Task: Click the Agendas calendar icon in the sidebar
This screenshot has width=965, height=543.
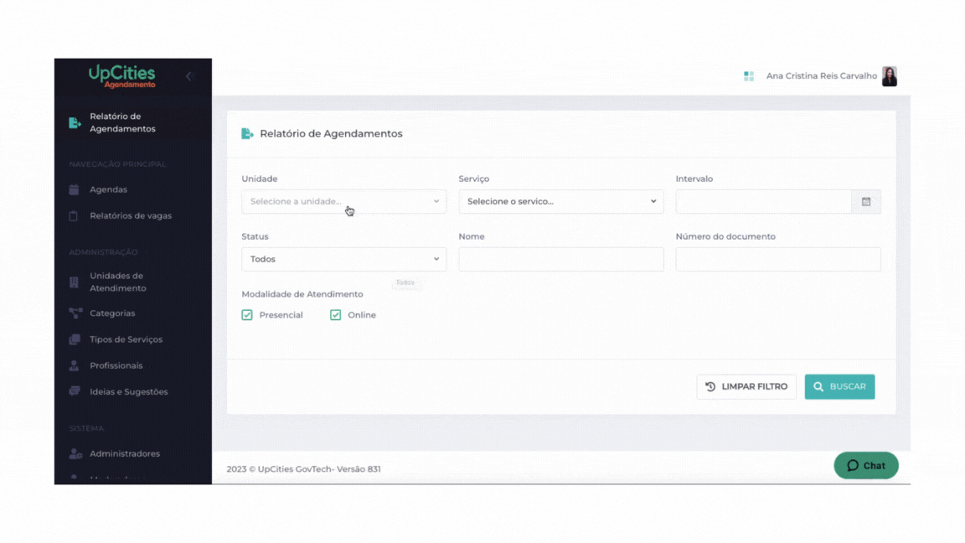Action: click(74, 189)
